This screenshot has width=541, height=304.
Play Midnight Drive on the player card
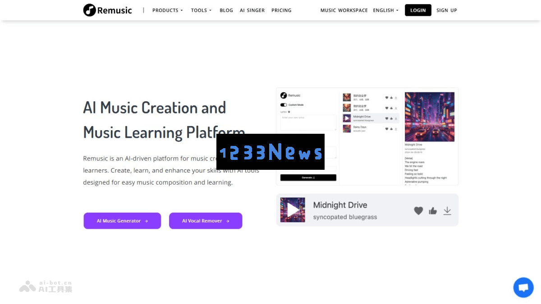tap(293, 210)
